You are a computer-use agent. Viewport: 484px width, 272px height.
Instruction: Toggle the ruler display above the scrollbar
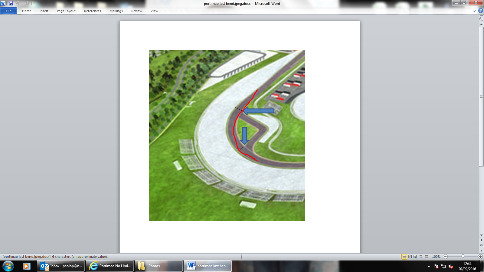pyautogui.click(x=481, y=19)
